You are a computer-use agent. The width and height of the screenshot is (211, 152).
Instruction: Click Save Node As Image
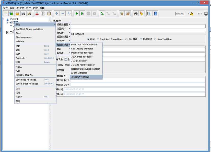[x=35, y=80]
